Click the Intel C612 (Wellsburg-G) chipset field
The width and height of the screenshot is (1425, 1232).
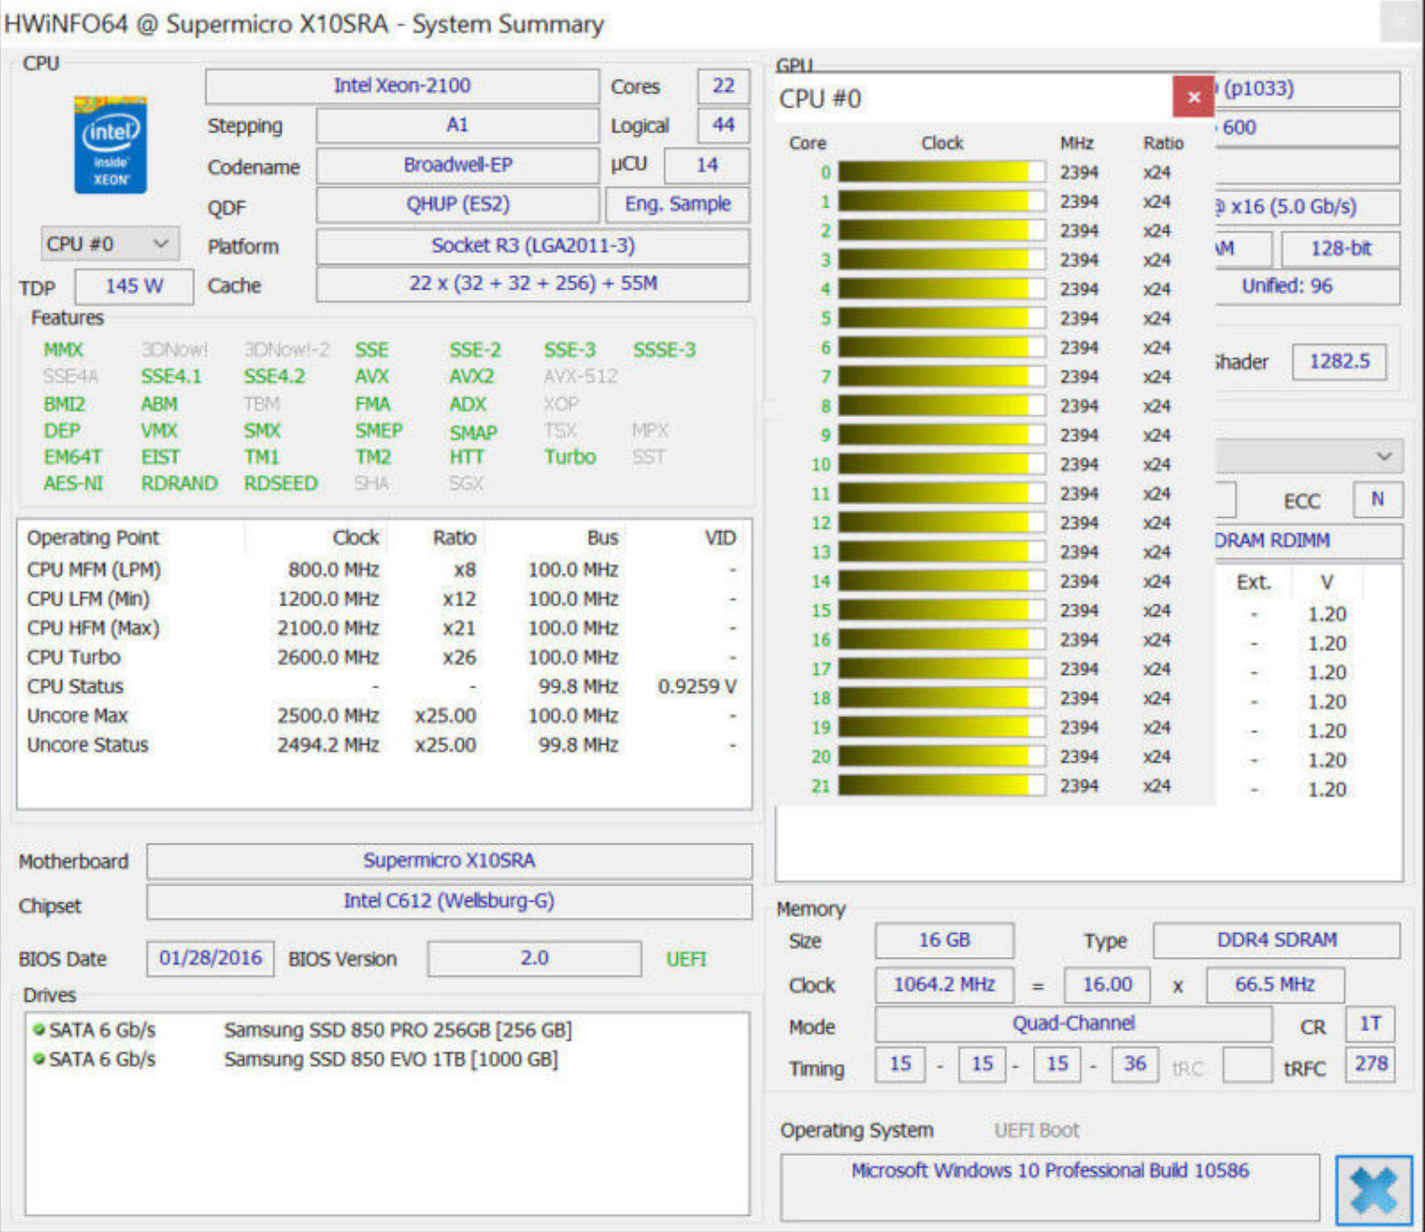pyautogui.click(x=449, y=901)
